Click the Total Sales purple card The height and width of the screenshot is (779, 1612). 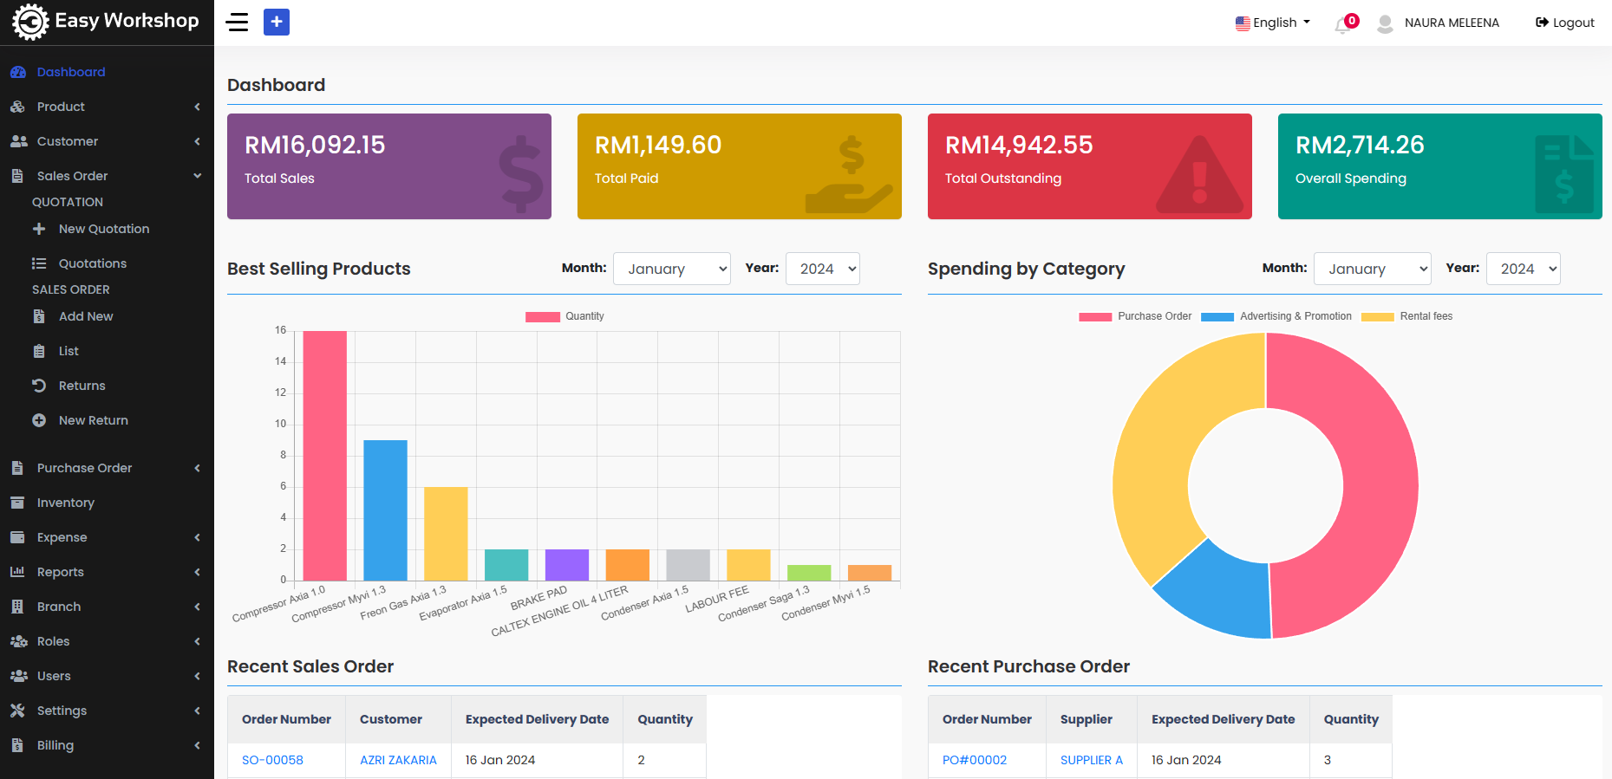pyautogui.click(x=389, y=166)
